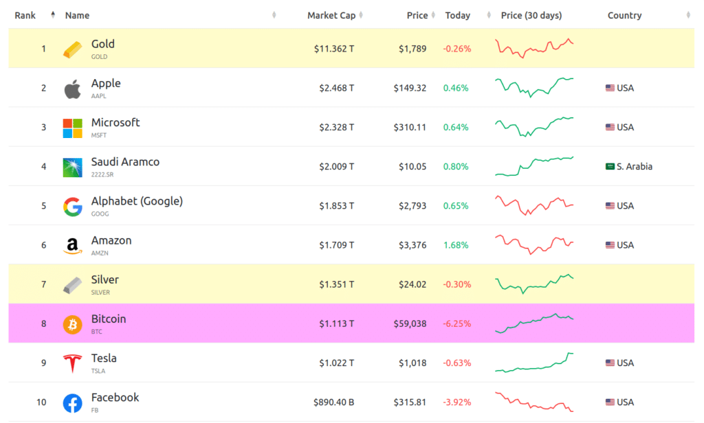Click Bitcoin's 30-day price sparkline
704x423 pixels.
pyautogui.click(x=534, y=323)
